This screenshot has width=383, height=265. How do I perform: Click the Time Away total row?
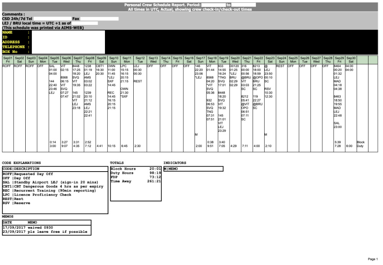(x=135, y=182)
